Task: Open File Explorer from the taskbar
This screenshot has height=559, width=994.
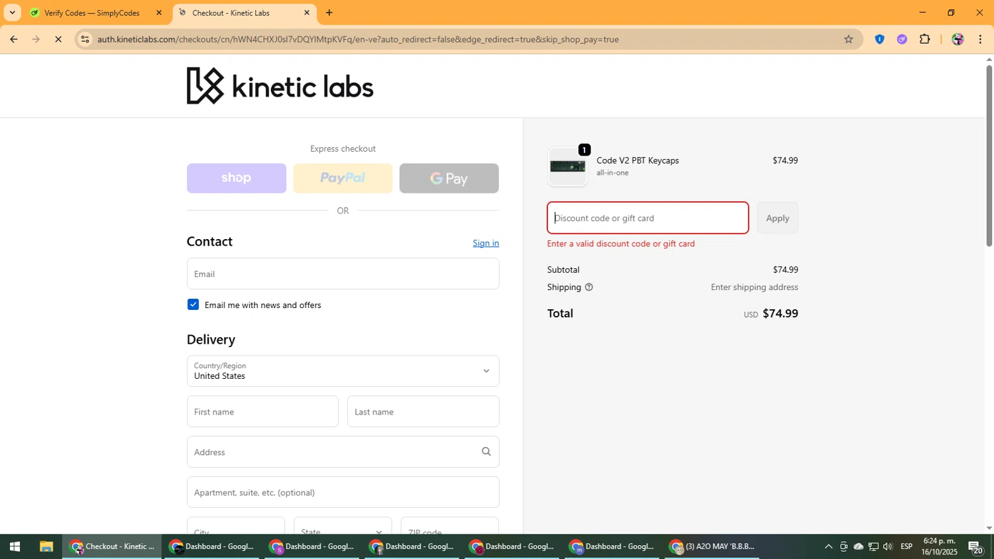Action: (x=46, y=546)
